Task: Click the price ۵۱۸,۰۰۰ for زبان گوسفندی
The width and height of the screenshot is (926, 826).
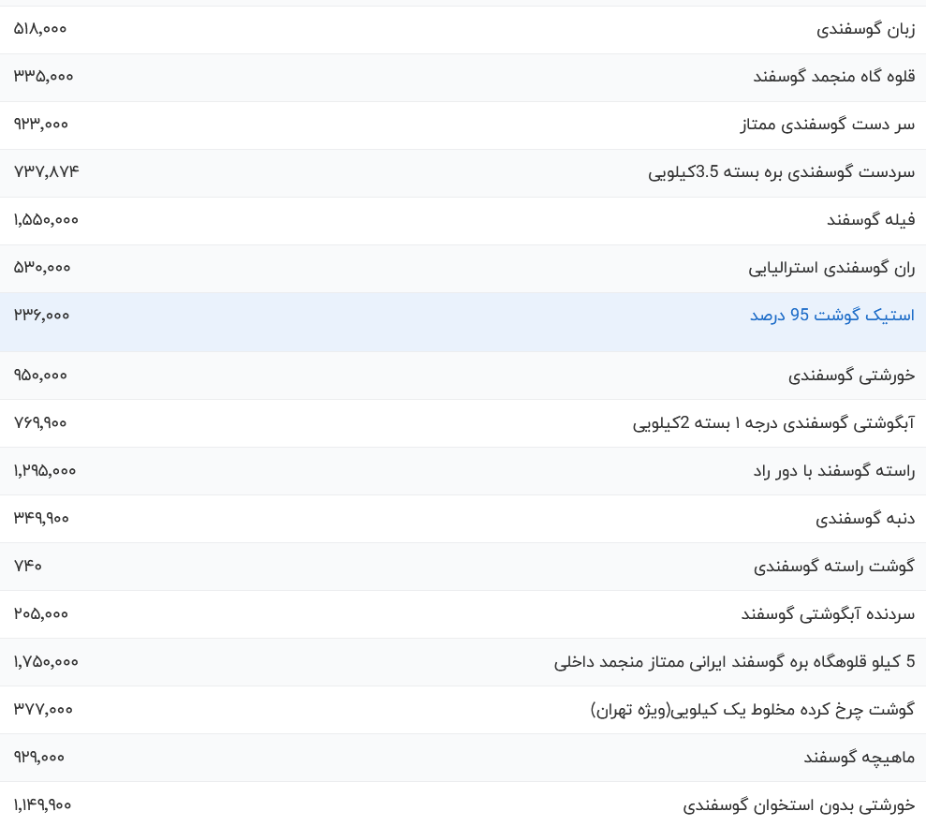Action: point(37,28)
